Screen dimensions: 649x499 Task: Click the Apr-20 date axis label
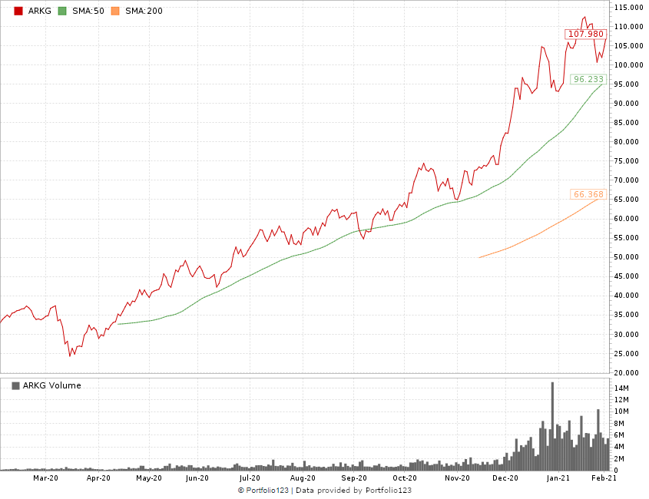[98, 478]
